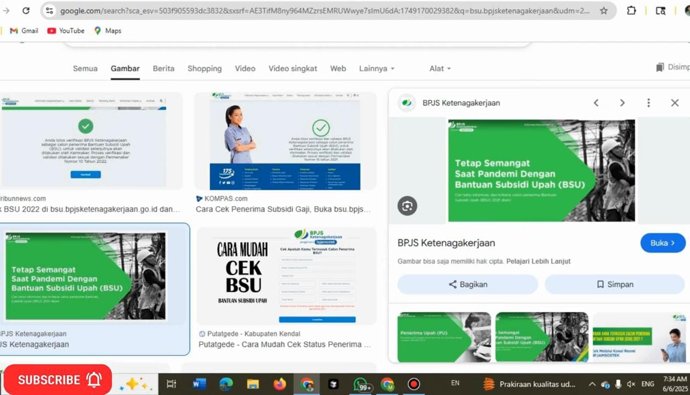Click the large preview image
The image size is (690, 395).
(541, 171)
